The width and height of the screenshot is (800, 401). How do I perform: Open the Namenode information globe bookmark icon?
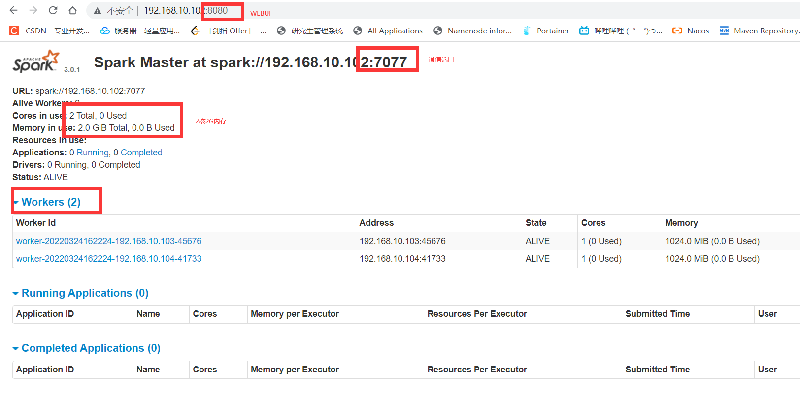[x=438, y=31]
